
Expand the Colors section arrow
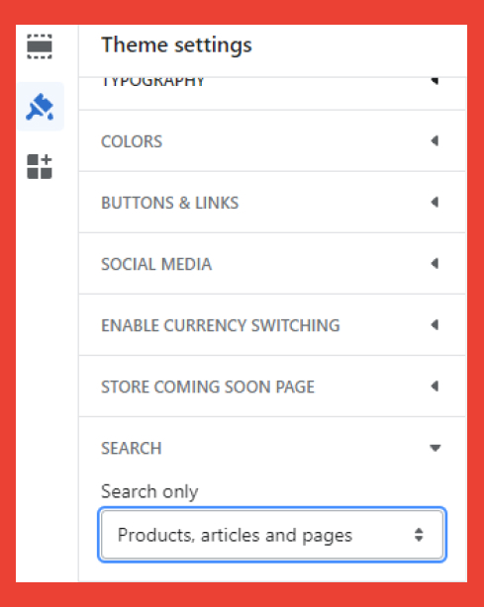(435, 141)
